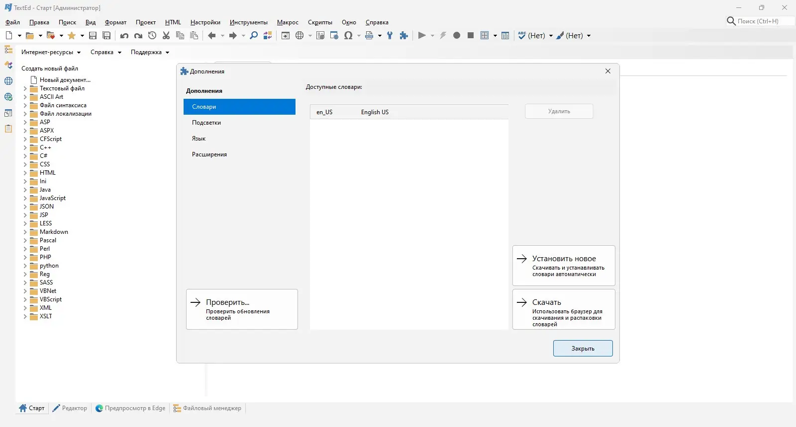796x427 pixels.
Task: Open the Инструменты menu
Action: point(248,22)
